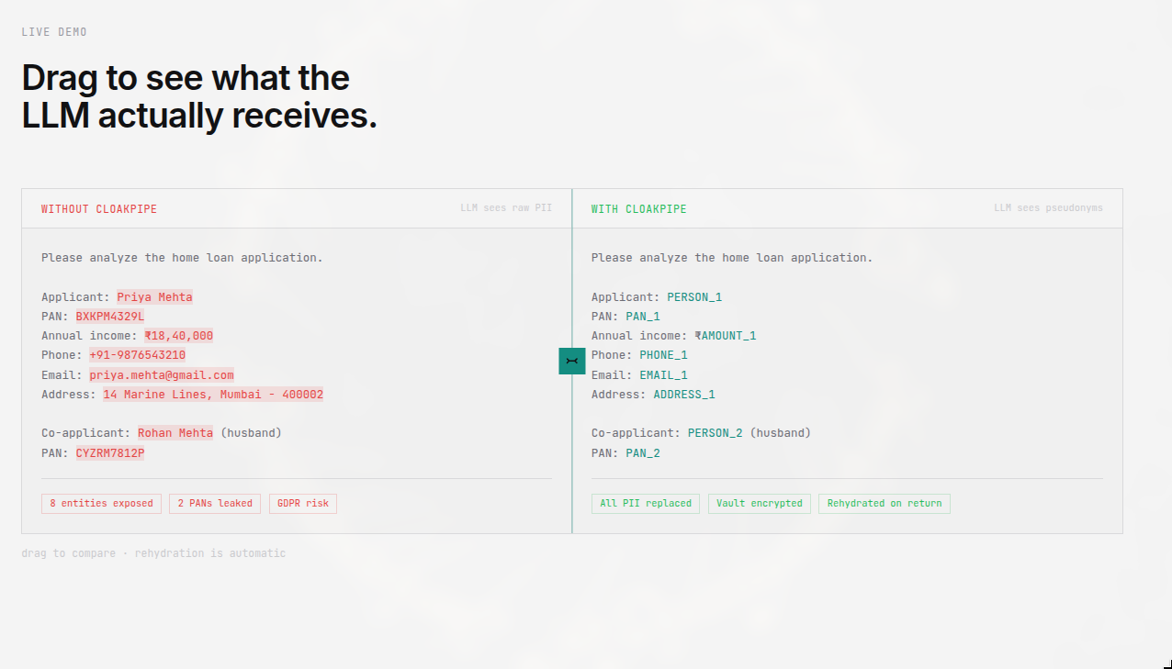The image size is (1172, 669).
Task: Click the LLM sees raw PII label
Action: coord(506,207)
